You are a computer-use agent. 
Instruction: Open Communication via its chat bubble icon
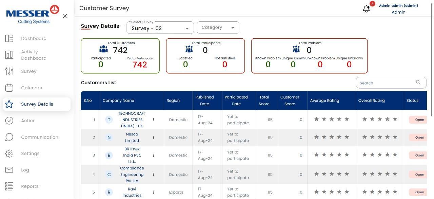pyautogui.click(x=9, y=137)
